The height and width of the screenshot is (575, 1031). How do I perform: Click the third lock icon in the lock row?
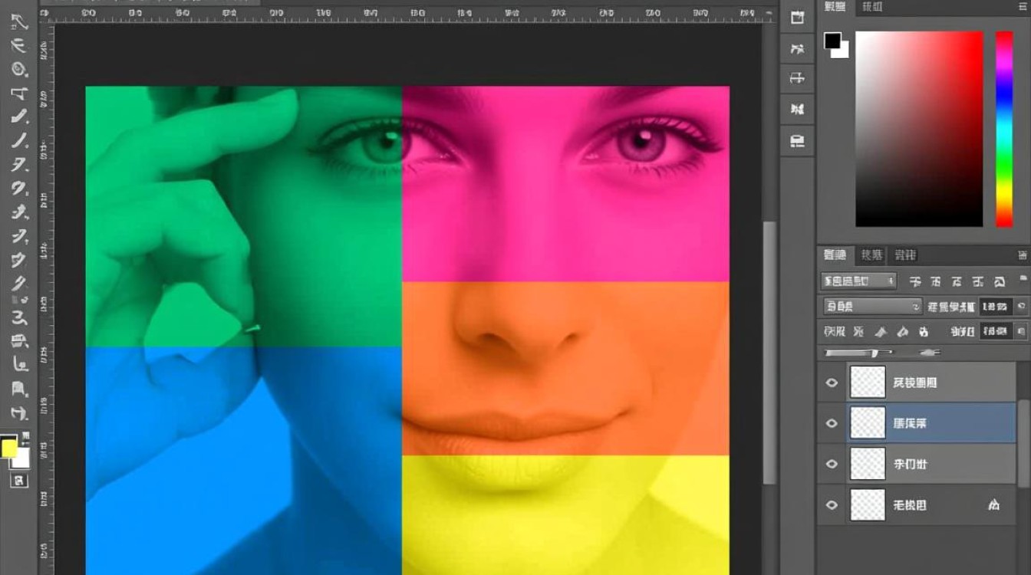pos(902,332)
